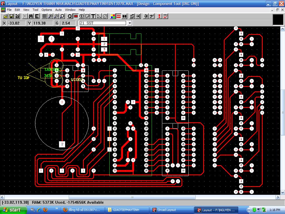Toggle the Component tool mode button
Image resolution: width=285 pixels, height=214 pixels.
(75, 16)
